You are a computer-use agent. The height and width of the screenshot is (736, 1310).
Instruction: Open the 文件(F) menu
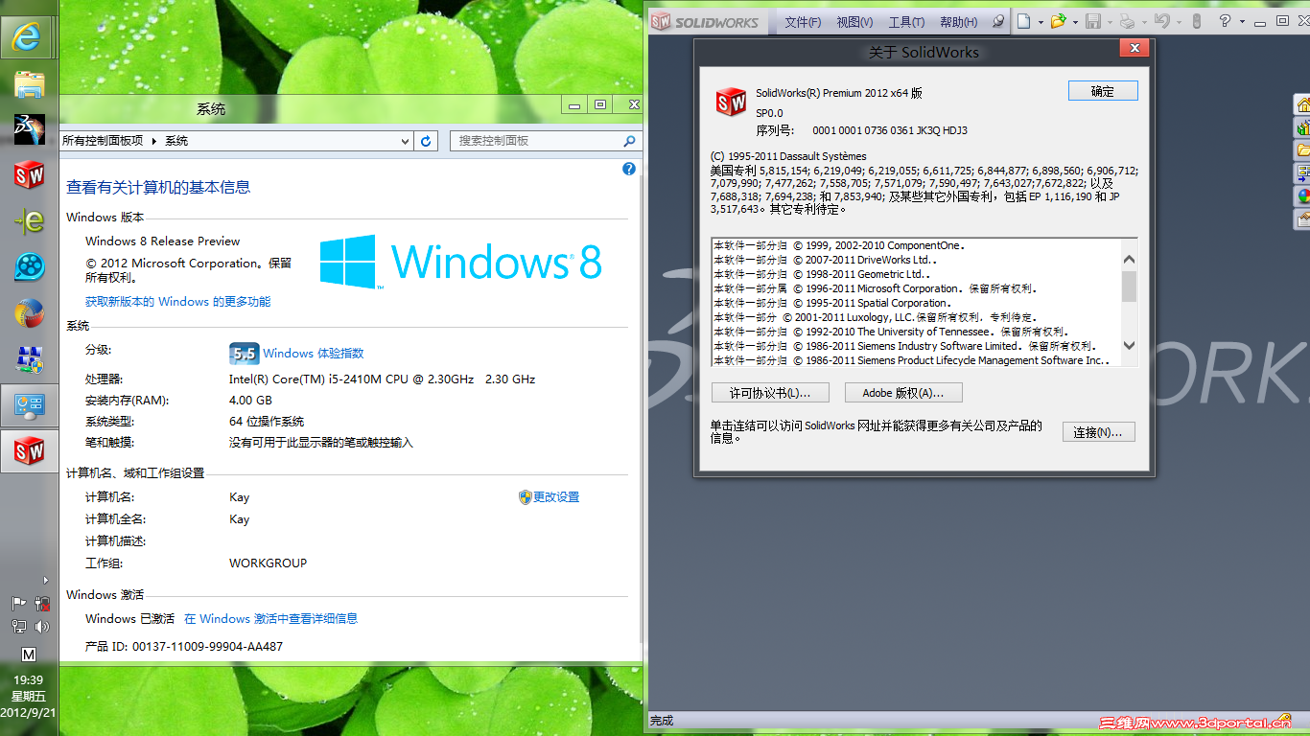[803, 22]
